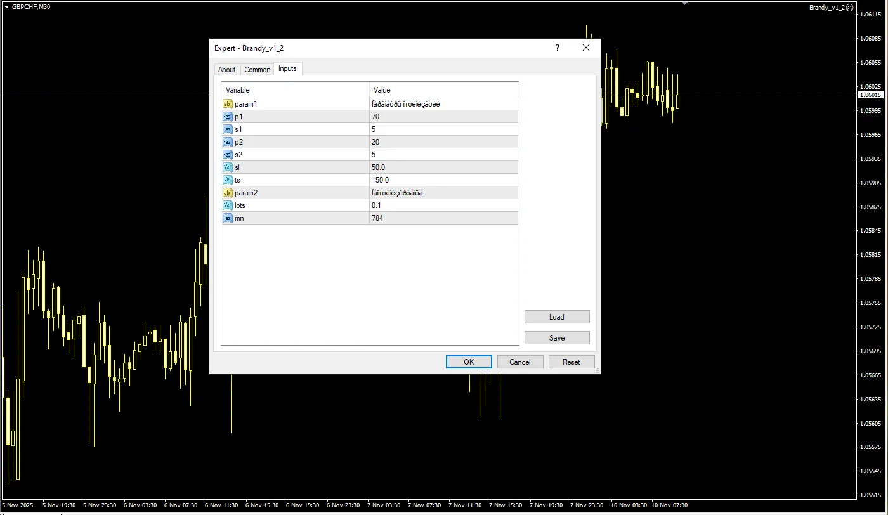Click the dialog resize grip corner

coord(596,371)
